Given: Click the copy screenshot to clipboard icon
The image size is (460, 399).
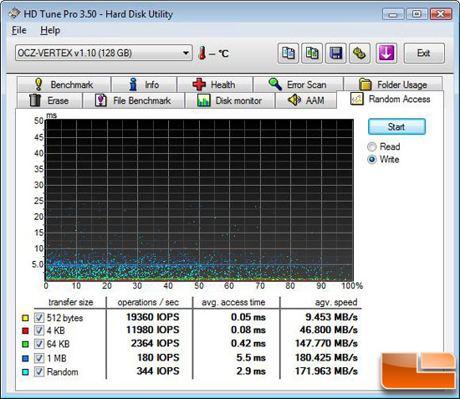Looking at the screenshot, I should (x=312, y=54).
